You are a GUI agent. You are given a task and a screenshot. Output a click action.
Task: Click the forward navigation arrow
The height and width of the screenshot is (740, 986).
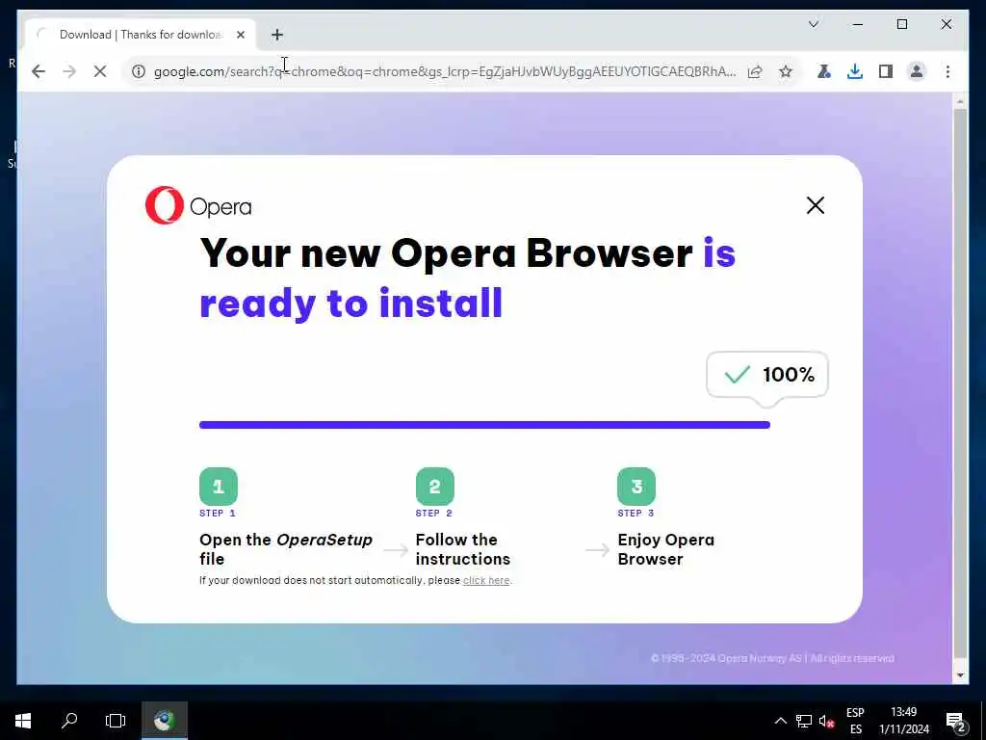69,71
